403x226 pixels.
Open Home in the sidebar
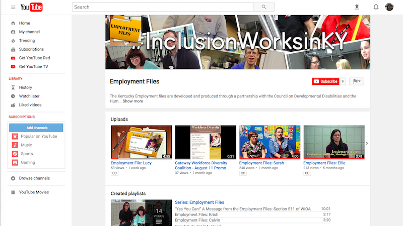coord(24,23)
